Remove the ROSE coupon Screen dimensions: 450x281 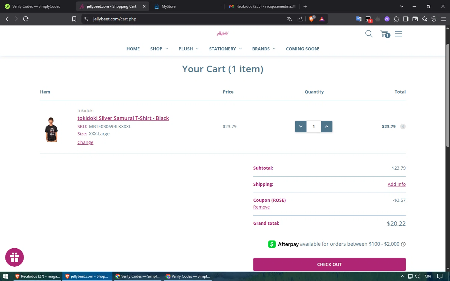[261, 207]
